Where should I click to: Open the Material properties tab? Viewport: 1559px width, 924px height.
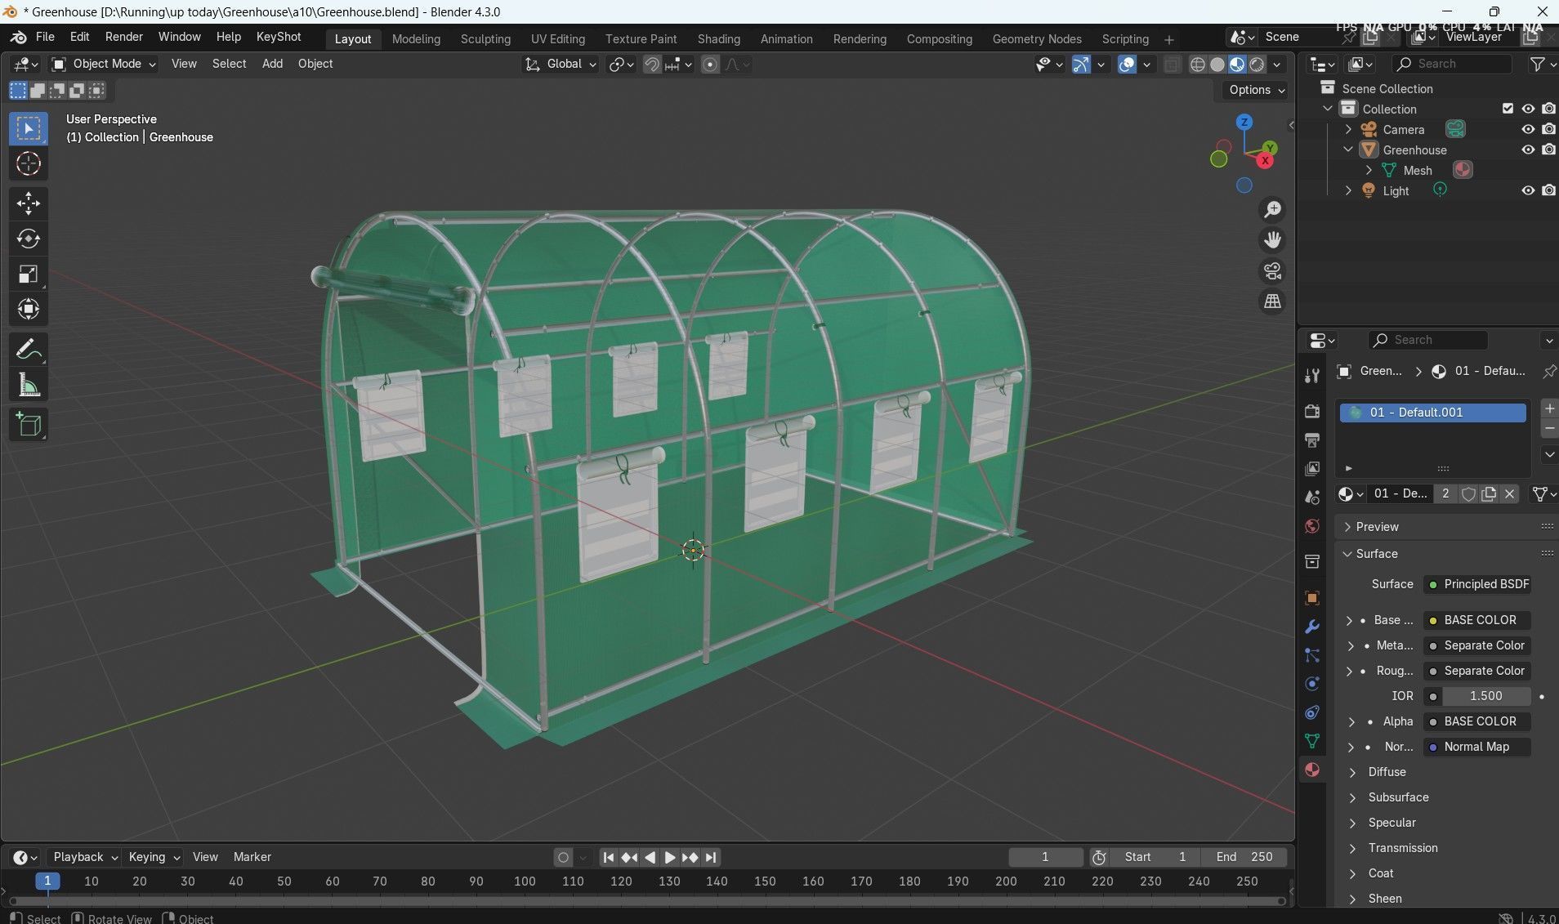pos(1312,770)
